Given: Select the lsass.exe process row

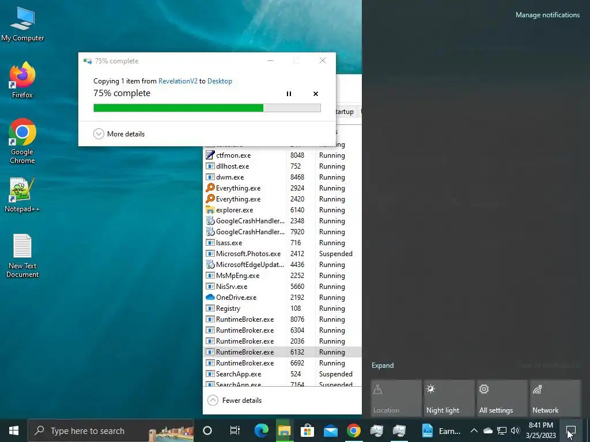Looking at the screenshot, I should coord(282,243).
